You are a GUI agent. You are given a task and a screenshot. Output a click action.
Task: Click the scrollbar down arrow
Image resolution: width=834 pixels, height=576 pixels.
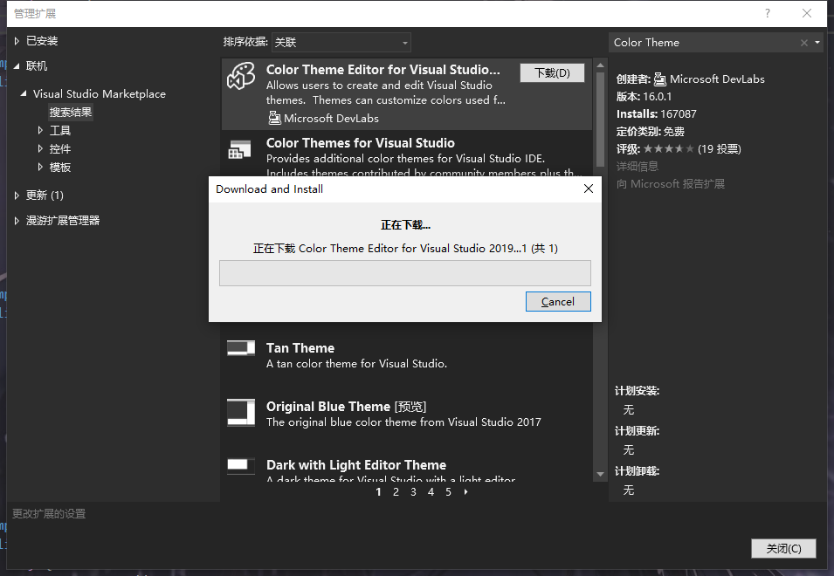[x=600, y=474]
